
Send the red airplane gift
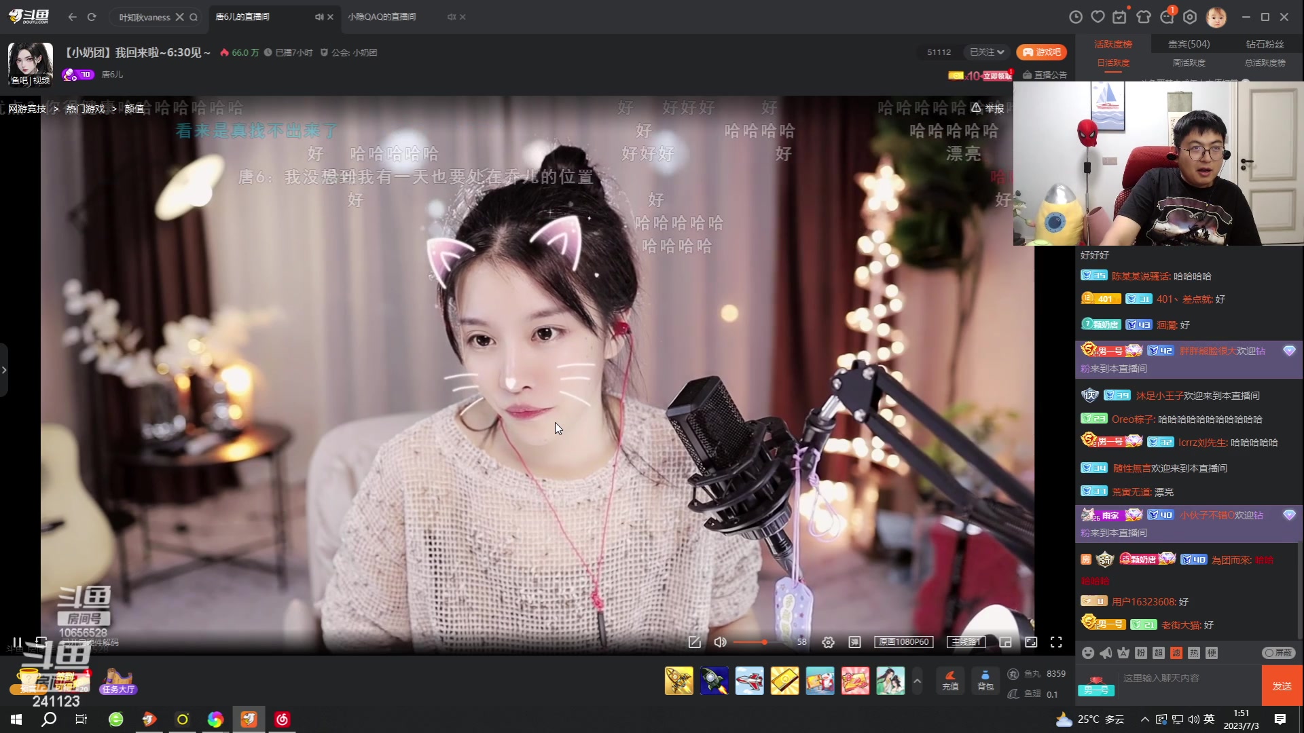pos(750,681)
